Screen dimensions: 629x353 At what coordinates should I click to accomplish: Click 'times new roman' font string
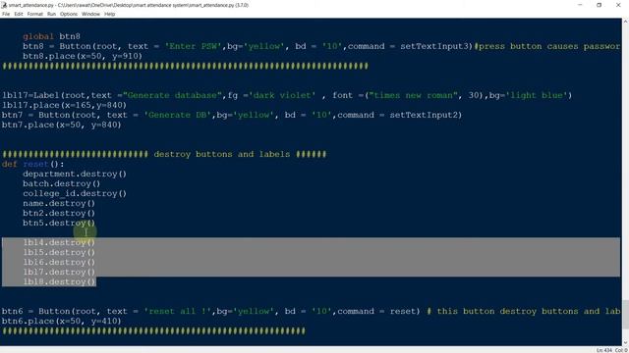[x=413, y=96]
